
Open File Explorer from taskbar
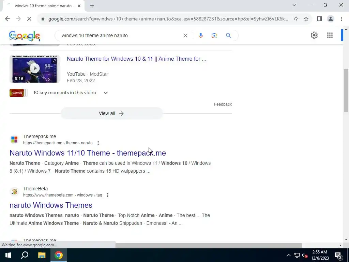42,255
